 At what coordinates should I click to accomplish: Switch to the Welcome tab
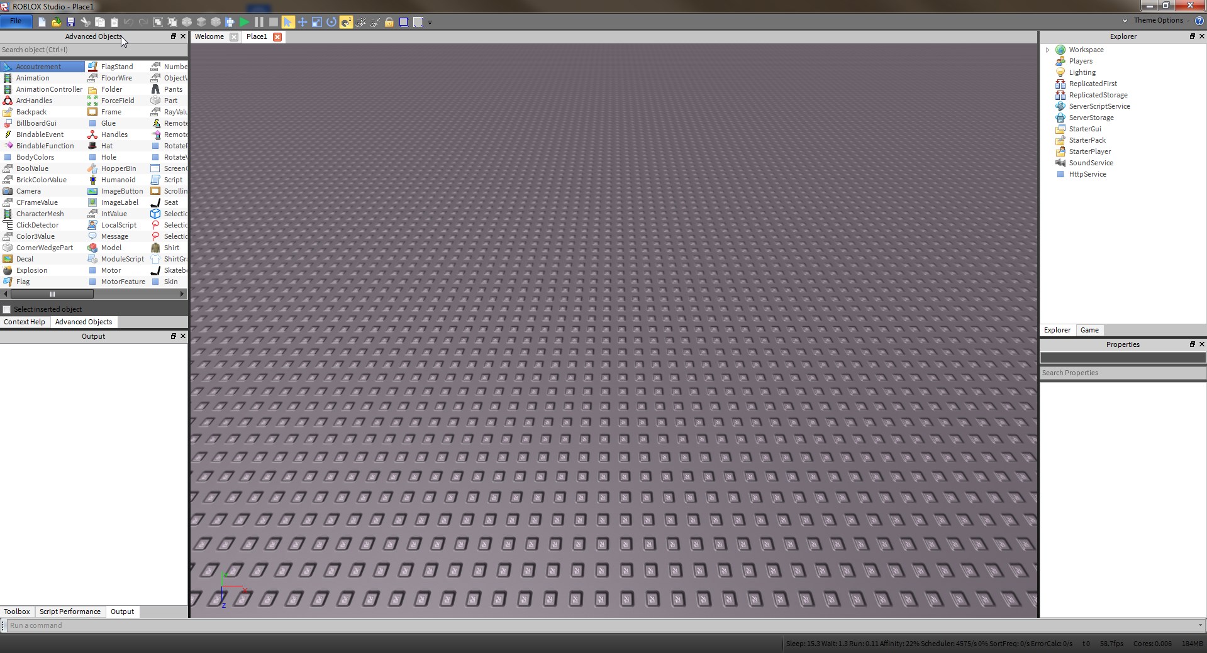(x=209, y=36)
